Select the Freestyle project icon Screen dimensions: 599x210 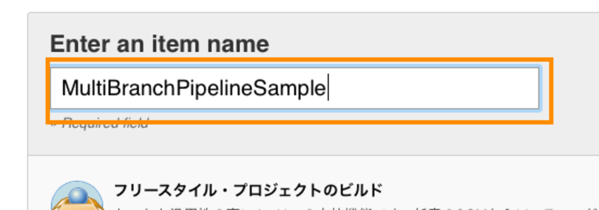click(76, 198)
